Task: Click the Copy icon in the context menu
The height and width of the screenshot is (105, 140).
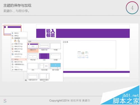Action: (13, 36)
